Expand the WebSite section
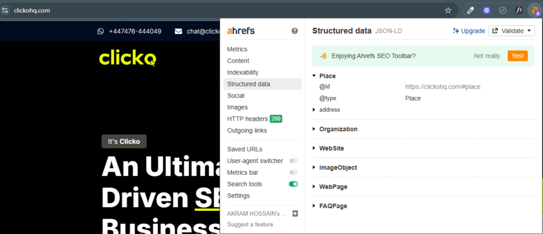543x234 pixels. [x=314, y=148]
